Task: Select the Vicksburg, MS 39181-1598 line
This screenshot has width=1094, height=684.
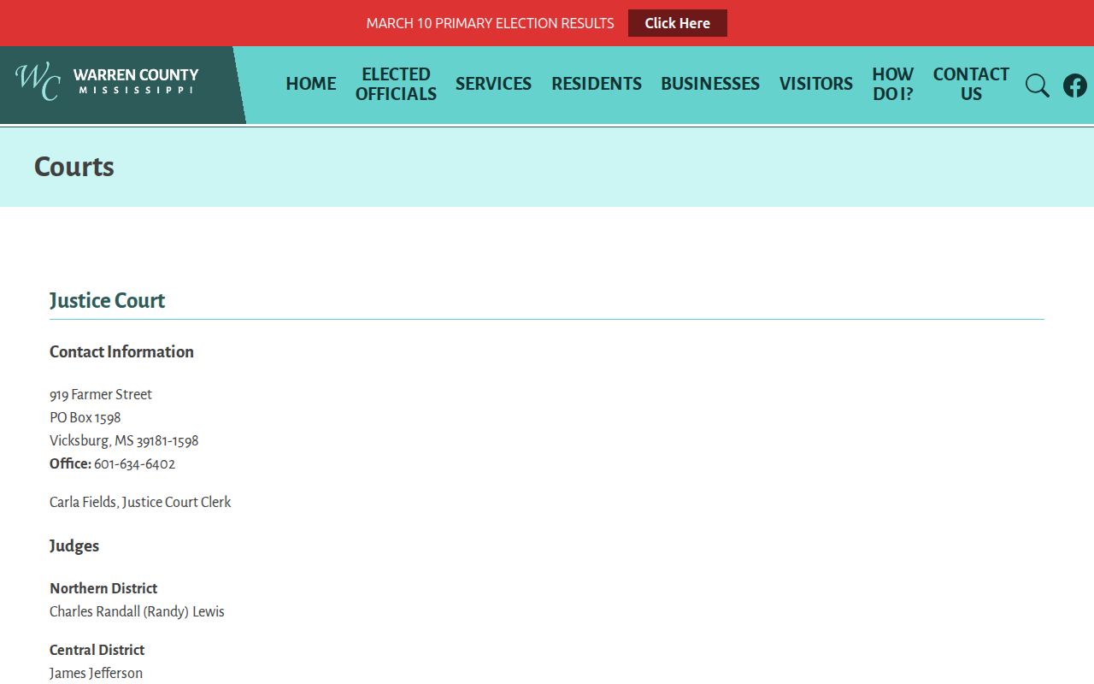Action: (x=124, y=440)
